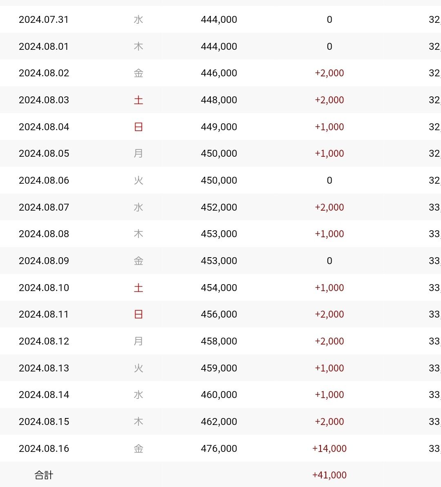Select the 476,000 value cell

219,449
